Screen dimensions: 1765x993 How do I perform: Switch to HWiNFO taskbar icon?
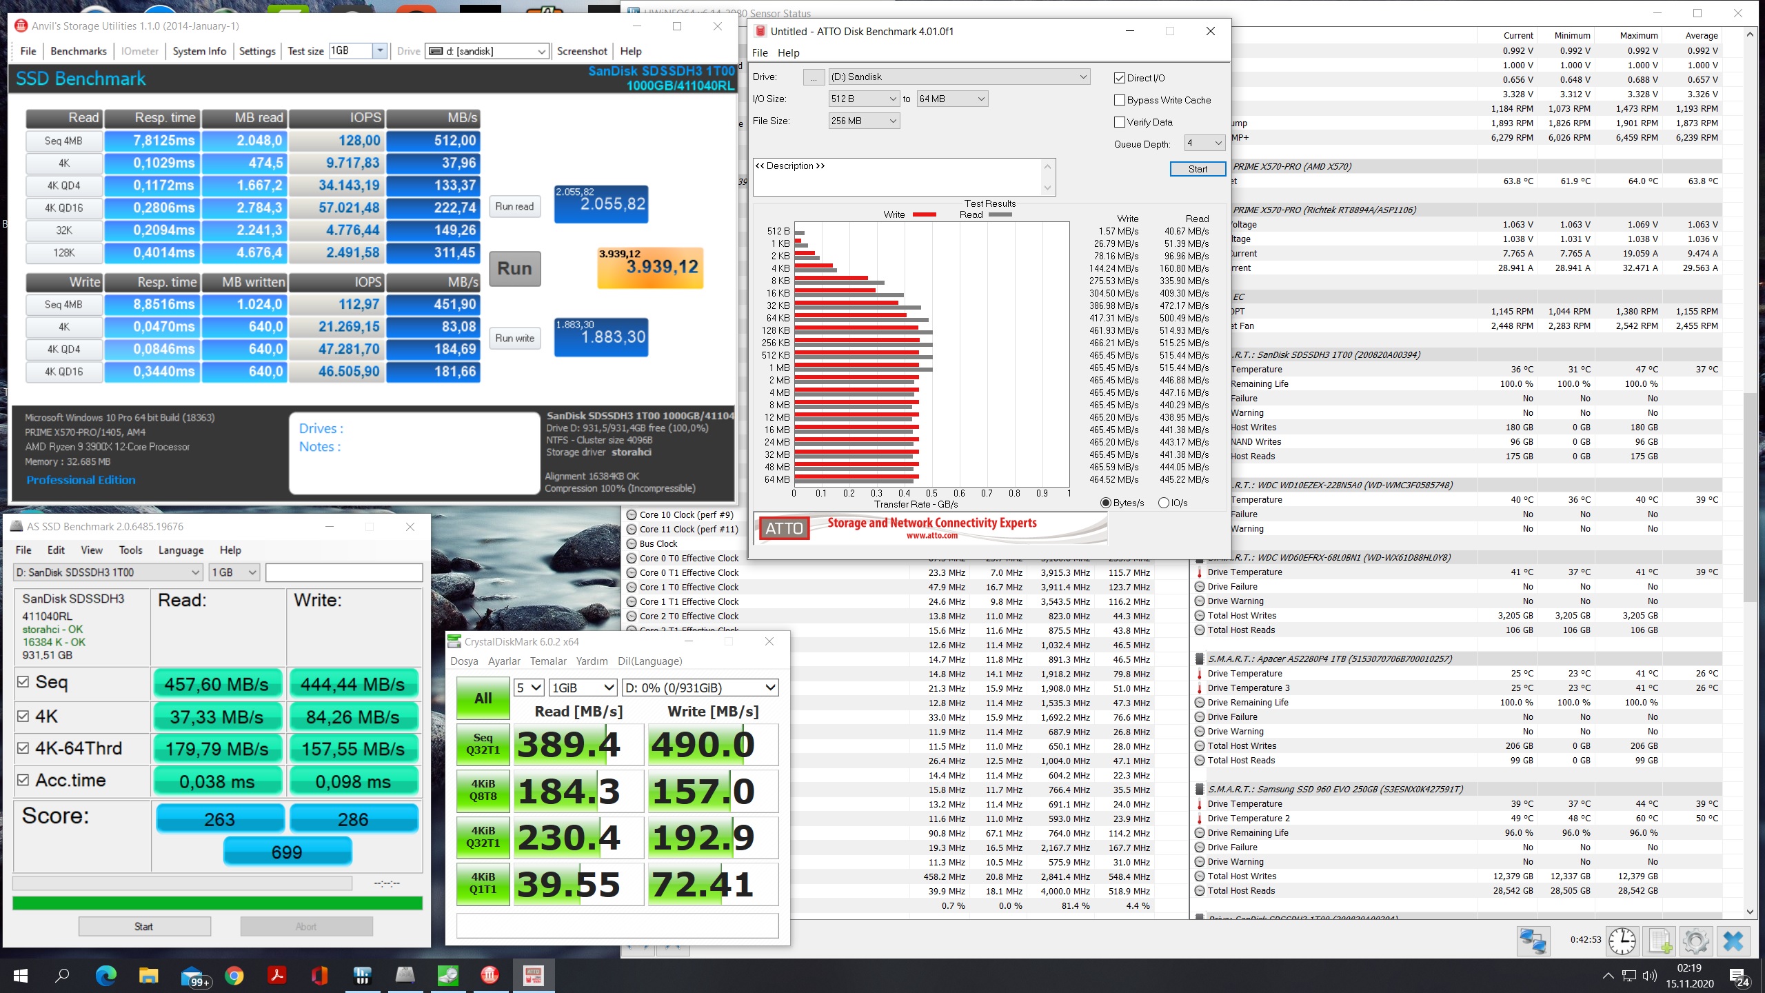362,976
